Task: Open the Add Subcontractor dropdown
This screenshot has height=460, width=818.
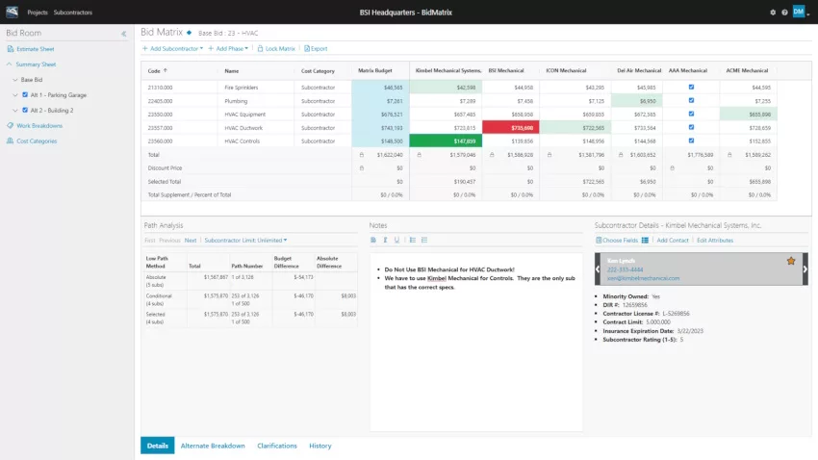Action: 172,48
